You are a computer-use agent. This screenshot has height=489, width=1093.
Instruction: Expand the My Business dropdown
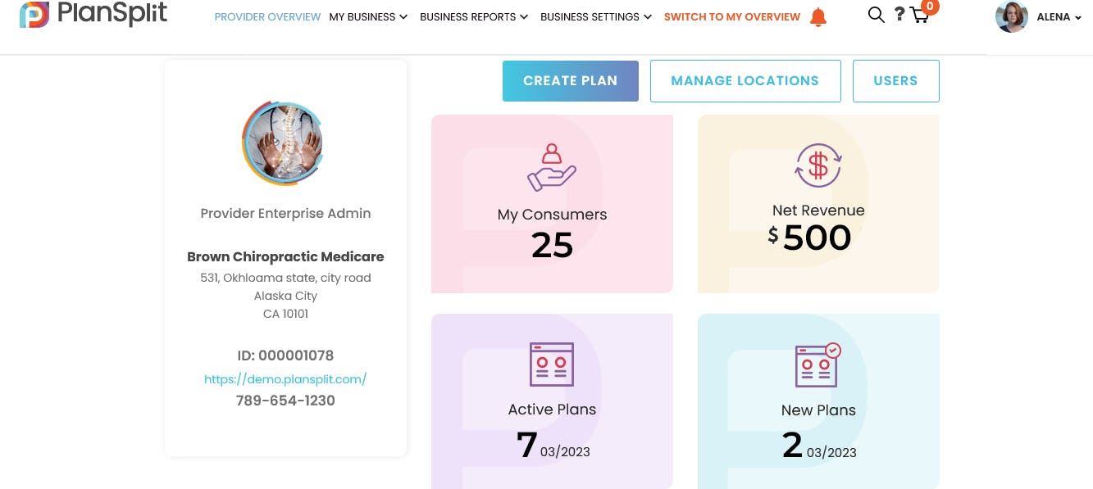[x=368, y=17]
